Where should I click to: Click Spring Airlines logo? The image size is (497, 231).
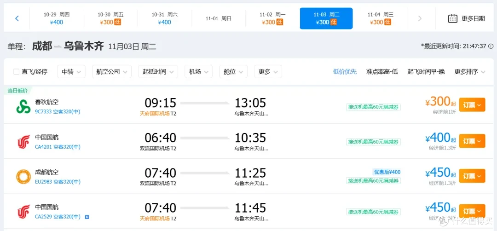click(x=23, y=106)
